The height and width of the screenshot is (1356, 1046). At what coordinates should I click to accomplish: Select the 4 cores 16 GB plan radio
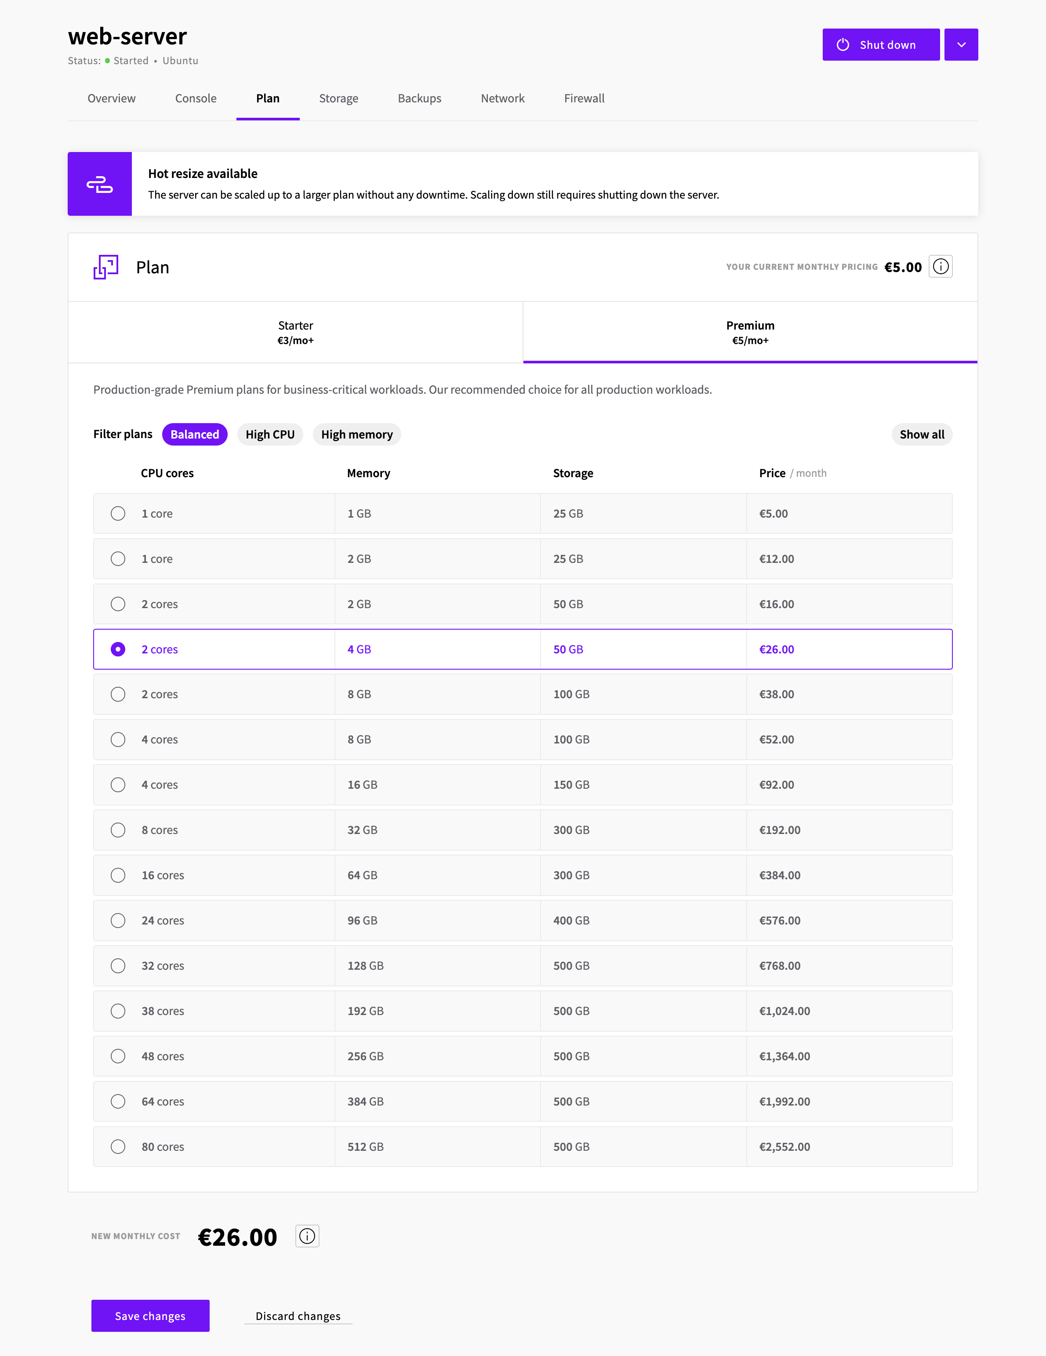pos(118,785)
